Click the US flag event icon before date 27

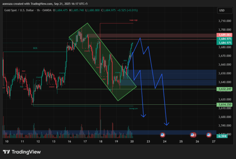tap(209, 135)
